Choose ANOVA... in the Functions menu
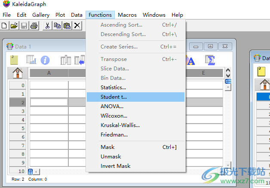This screenshot has width=270, height=188. 112,106
